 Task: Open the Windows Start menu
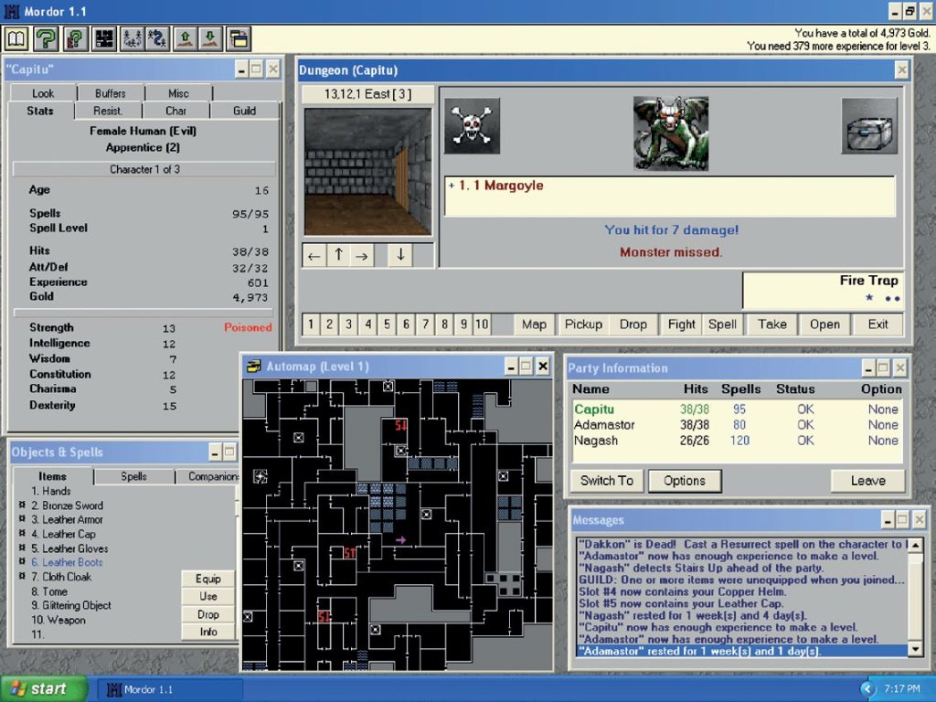(44, 688)
